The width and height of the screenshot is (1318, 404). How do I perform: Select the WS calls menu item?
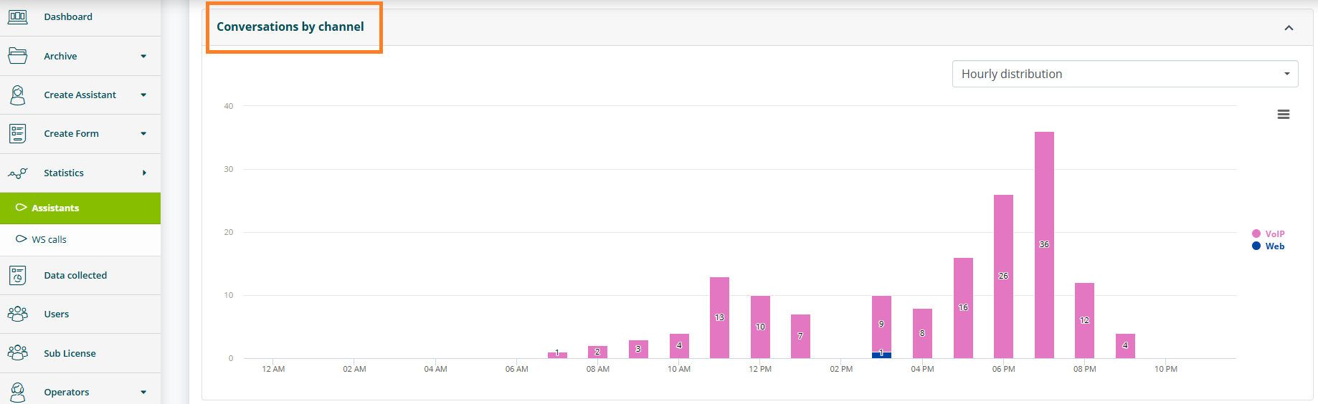coord(80,239)
